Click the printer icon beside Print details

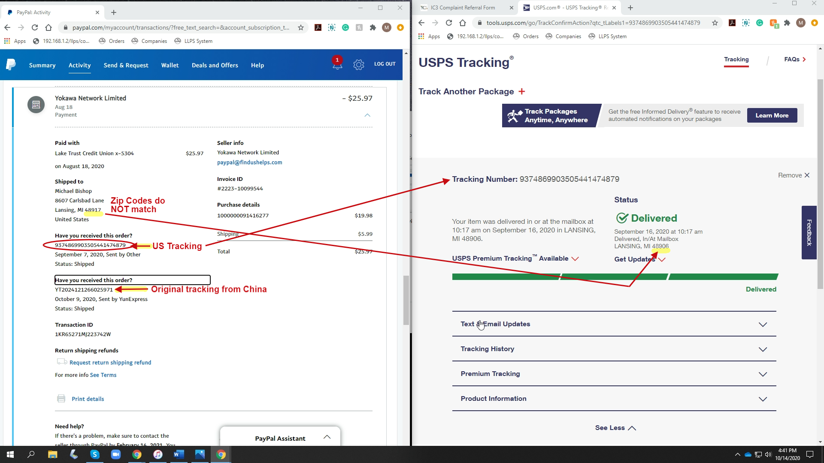coord(61,399)
